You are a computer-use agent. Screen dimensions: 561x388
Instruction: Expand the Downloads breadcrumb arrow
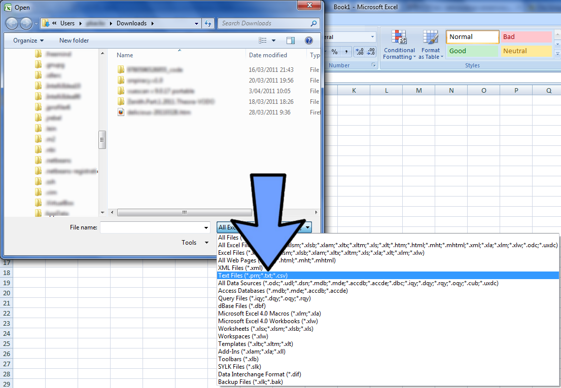pyautogui.click(x=152, y=24)
